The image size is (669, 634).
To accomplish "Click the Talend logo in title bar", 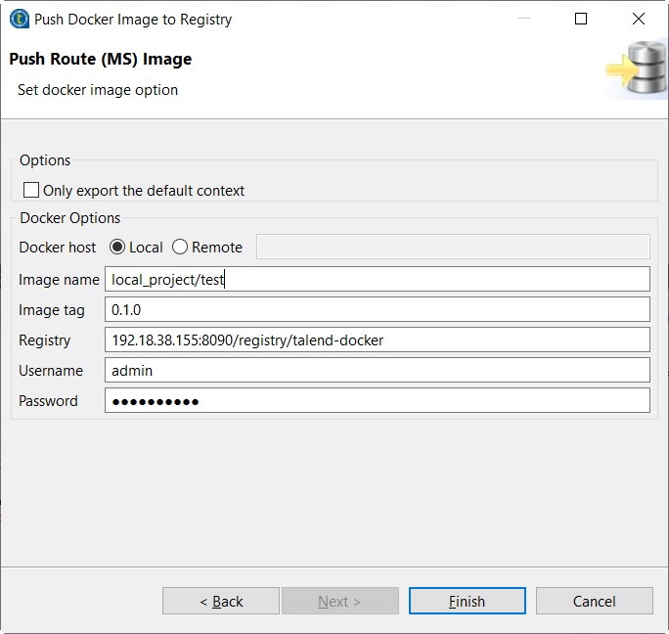I will click(x=19, y=19).
